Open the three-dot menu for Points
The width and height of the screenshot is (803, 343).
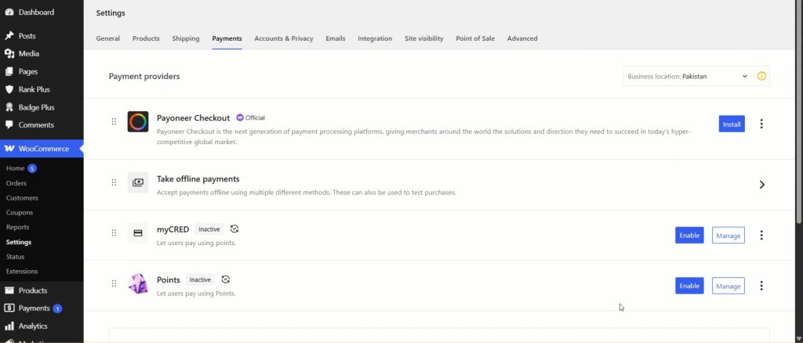point(761,286)
